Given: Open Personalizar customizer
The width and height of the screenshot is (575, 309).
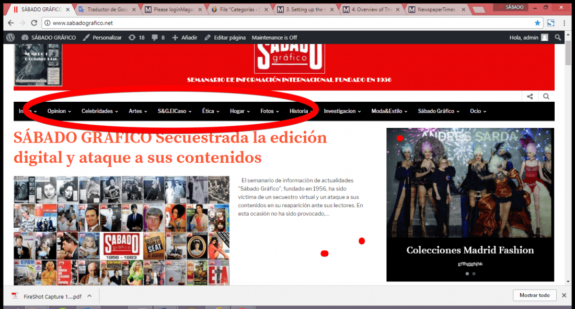Looking at the screenshot, I should [102, 38].
